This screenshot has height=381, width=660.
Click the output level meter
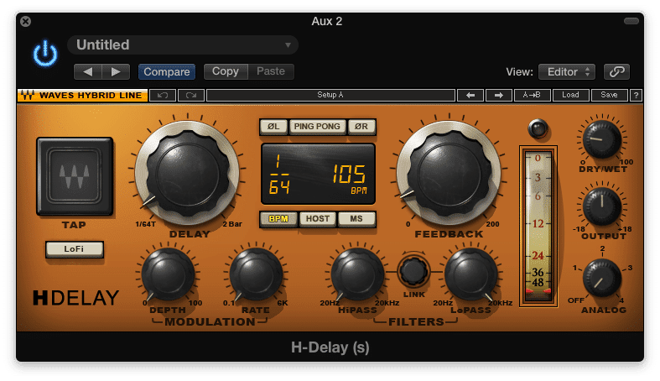point(538,226)
